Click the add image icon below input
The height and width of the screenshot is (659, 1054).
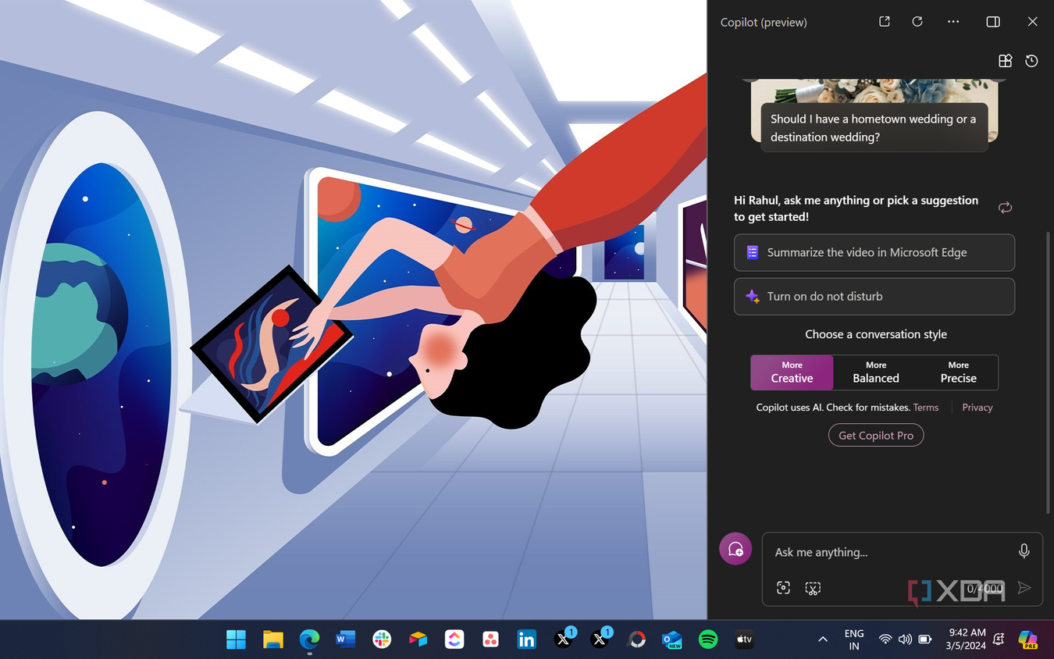pos(783,588)
